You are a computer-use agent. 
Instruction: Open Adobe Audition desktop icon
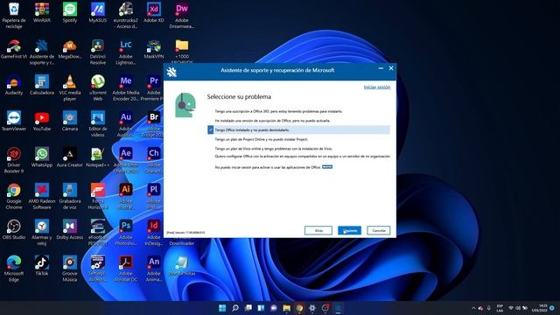point(126,124)
